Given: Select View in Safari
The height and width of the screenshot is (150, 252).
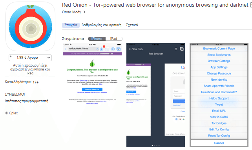Looking at the screenshot, I should pos(219,117).
